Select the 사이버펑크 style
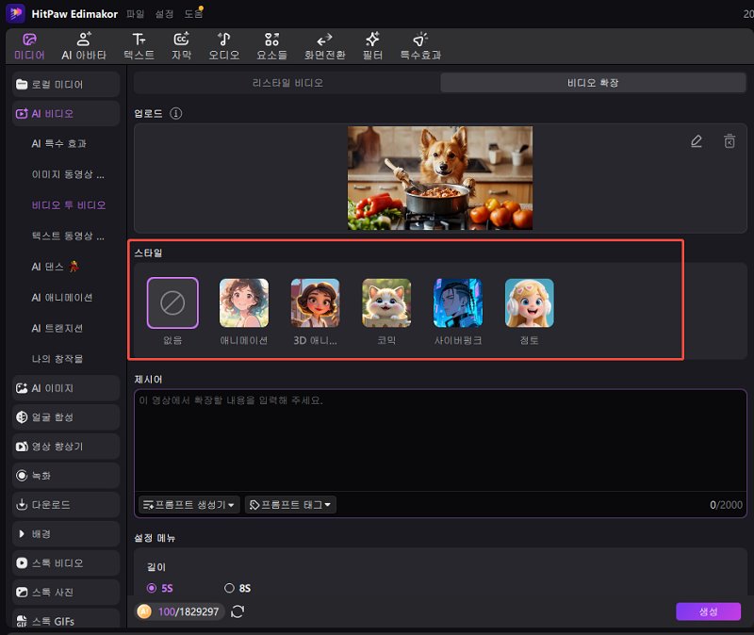Image resolution: width=754 pixels, height=635 pixels. pyautogui.click(x=458, y=302)
